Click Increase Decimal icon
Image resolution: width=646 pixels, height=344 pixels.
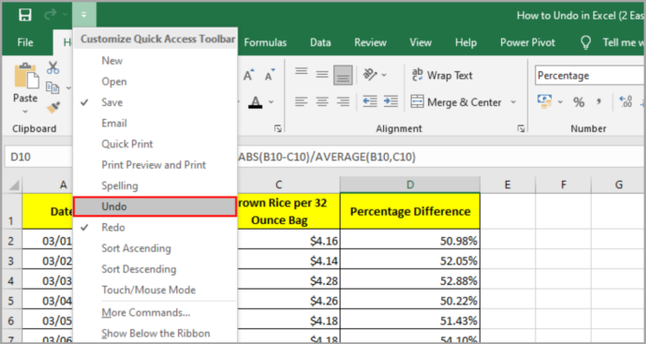(x=626, y=101)
